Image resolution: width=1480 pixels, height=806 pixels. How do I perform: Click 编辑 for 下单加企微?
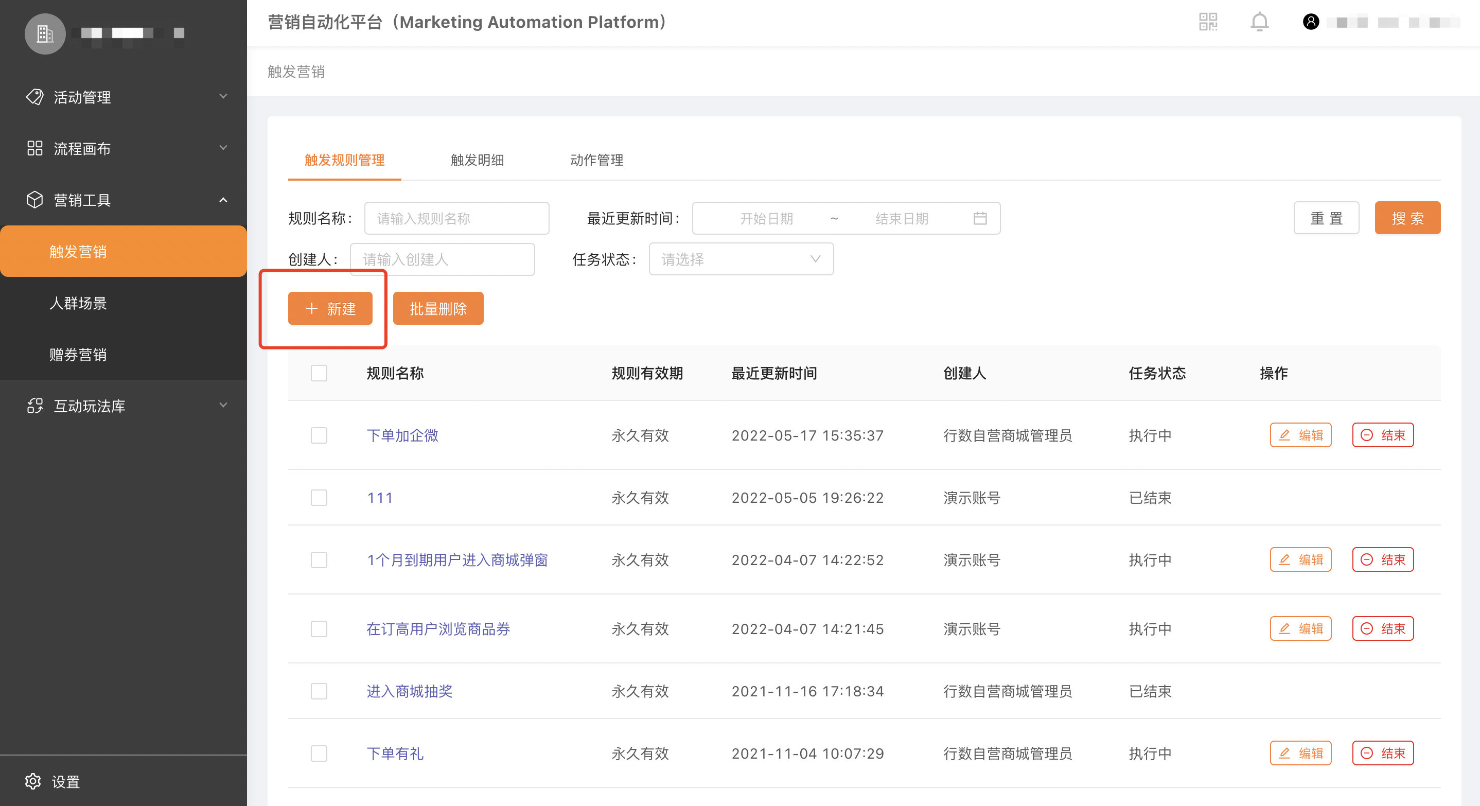point(1300,435)
